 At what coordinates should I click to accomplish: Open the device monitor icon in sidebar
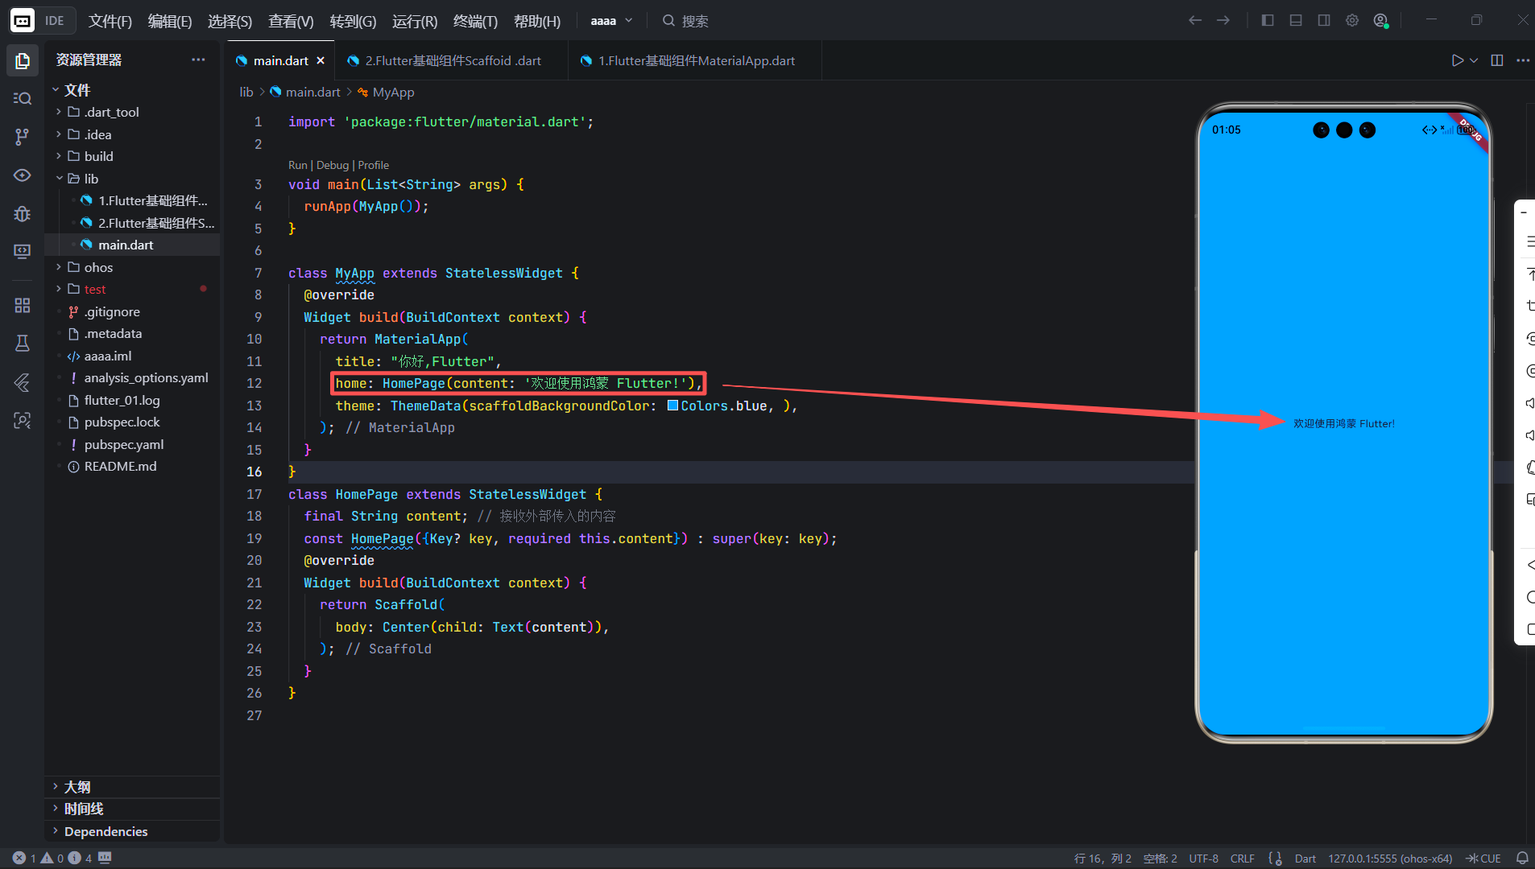tap(23, 252)
